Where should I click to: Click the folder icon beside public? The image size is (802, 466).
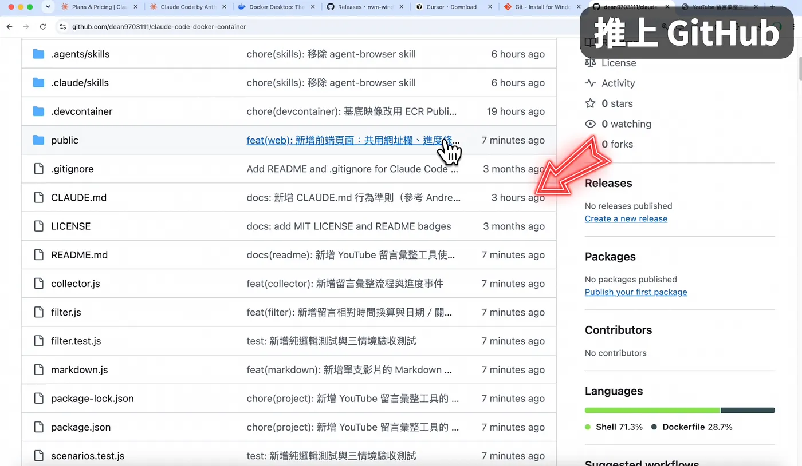click(x=38, y=140)
